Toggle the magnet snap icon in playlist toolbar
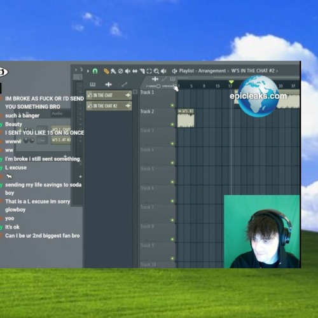 [95, 71]
